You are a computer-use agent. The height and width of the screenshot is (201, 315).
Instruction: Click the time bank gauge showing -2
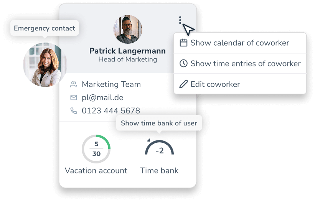coord(160,149)
